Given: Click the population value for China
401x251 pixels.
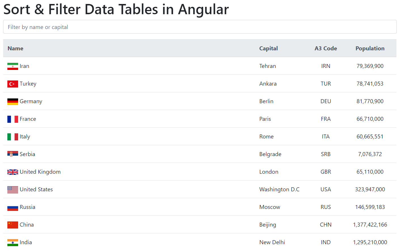Looking at the screenshot, I should (x=370, y=225).
